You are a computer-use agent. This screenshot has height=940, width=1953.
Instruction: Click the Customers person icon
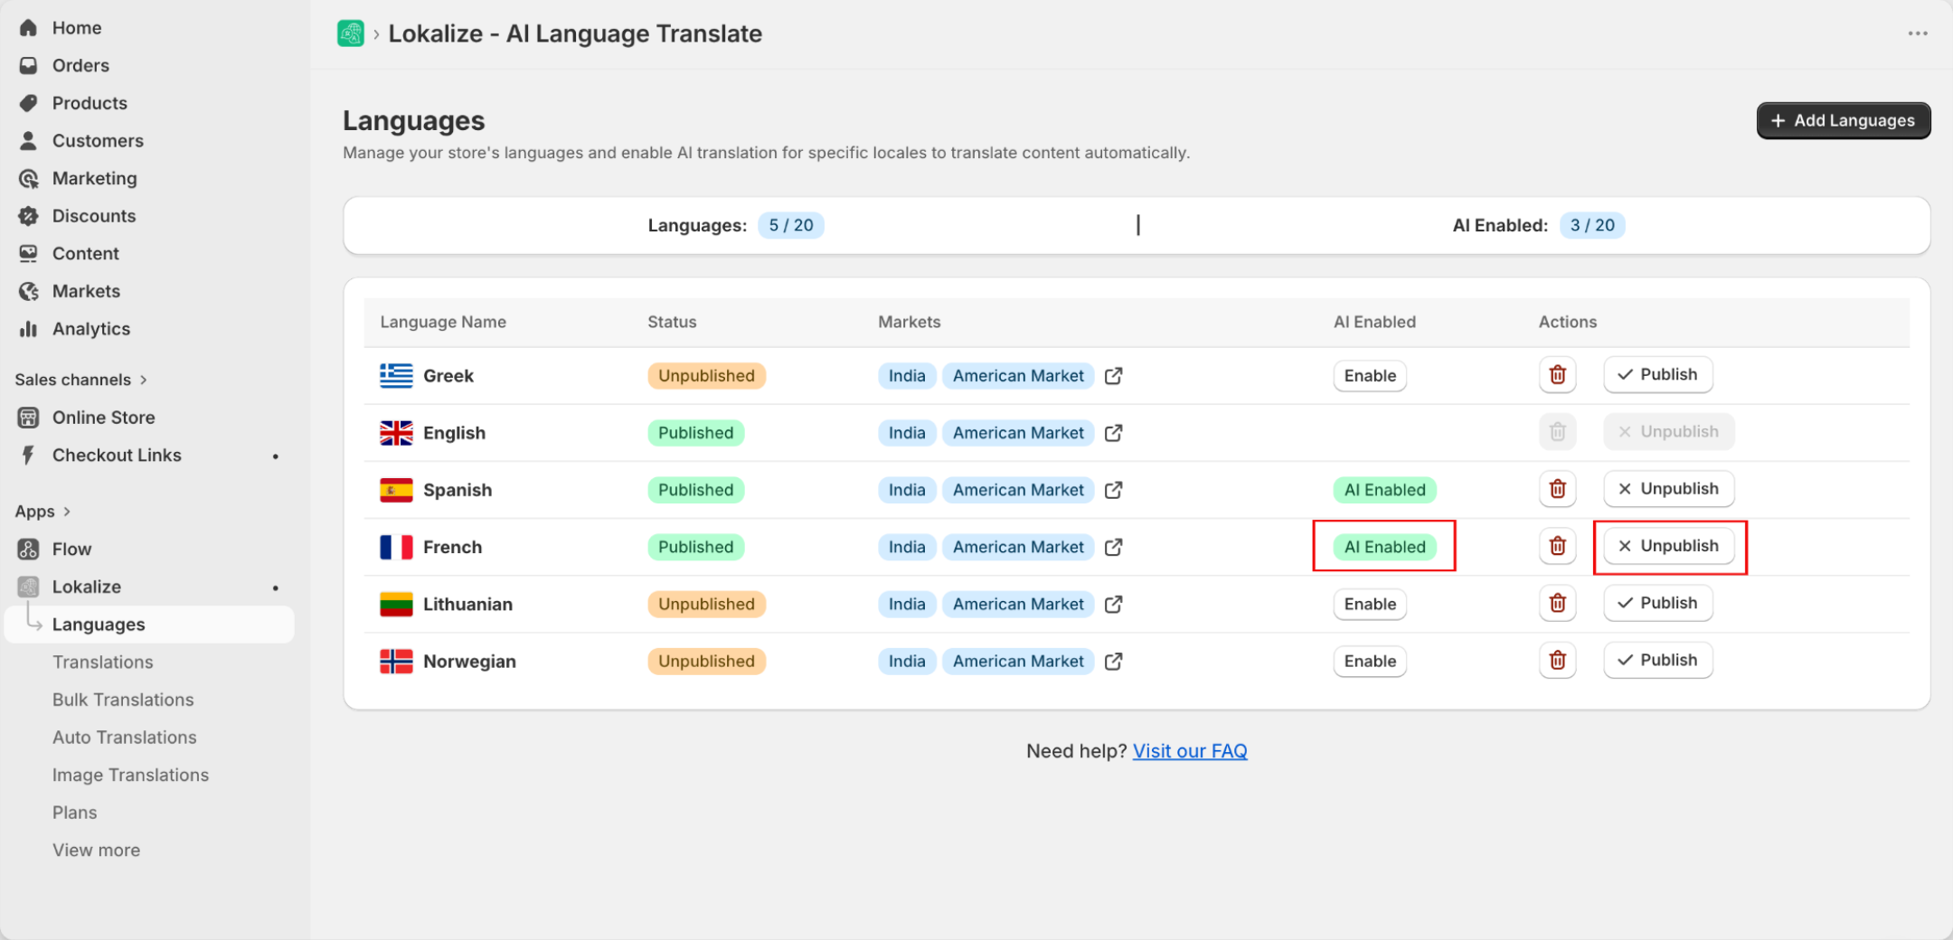(28, 141)
